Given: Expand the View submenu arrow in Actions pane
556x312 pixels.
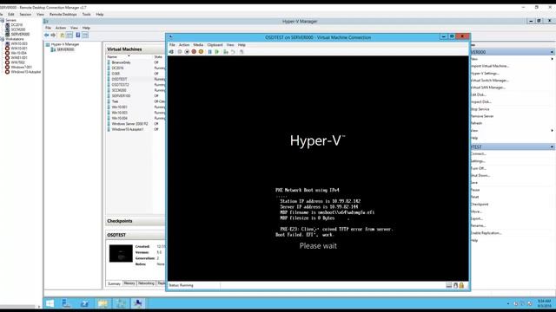Looking at the screenshot, I should [x=552, y=131].
